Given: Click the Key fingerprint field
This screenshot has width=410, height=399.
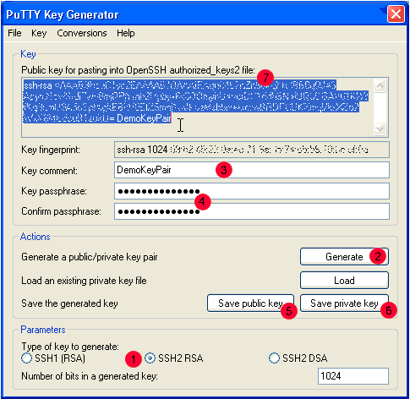Looking at the screenshot, I should [252, 150].
